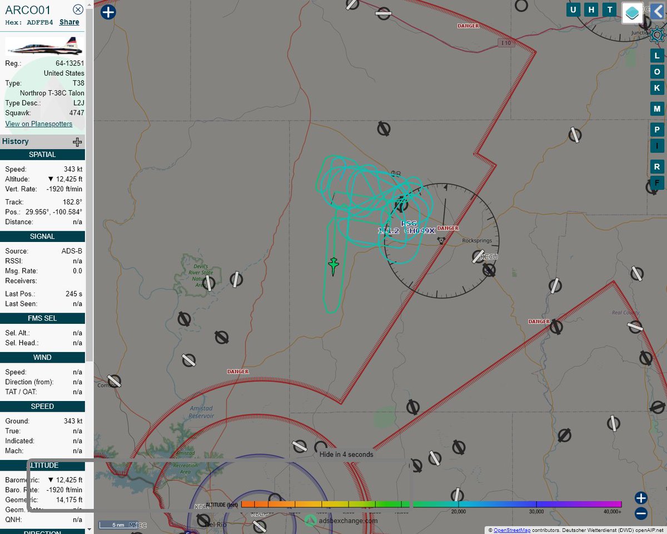This screenshot has height=534, width=667.
Task: Click the Last Pos. value 245 s
Action: (x=73, y=294)
